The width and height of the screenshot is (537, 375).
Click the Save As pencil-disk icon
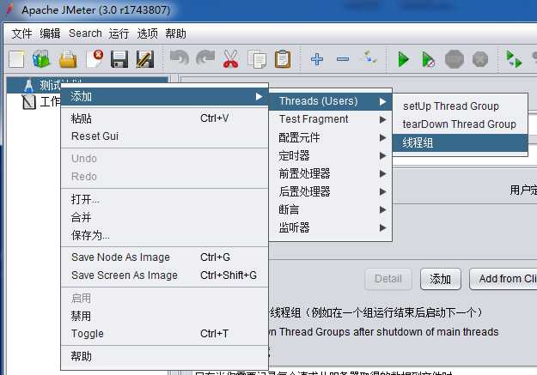(x=145, y=59)
